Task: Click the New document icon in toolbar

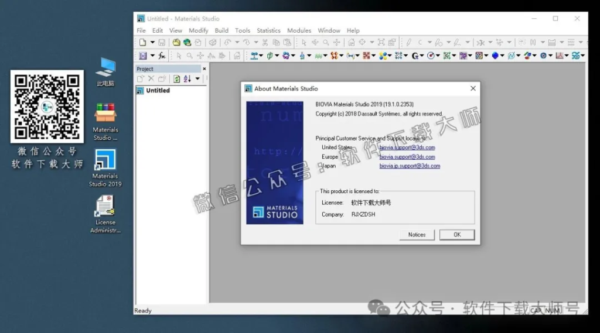Action: [143, 43]
